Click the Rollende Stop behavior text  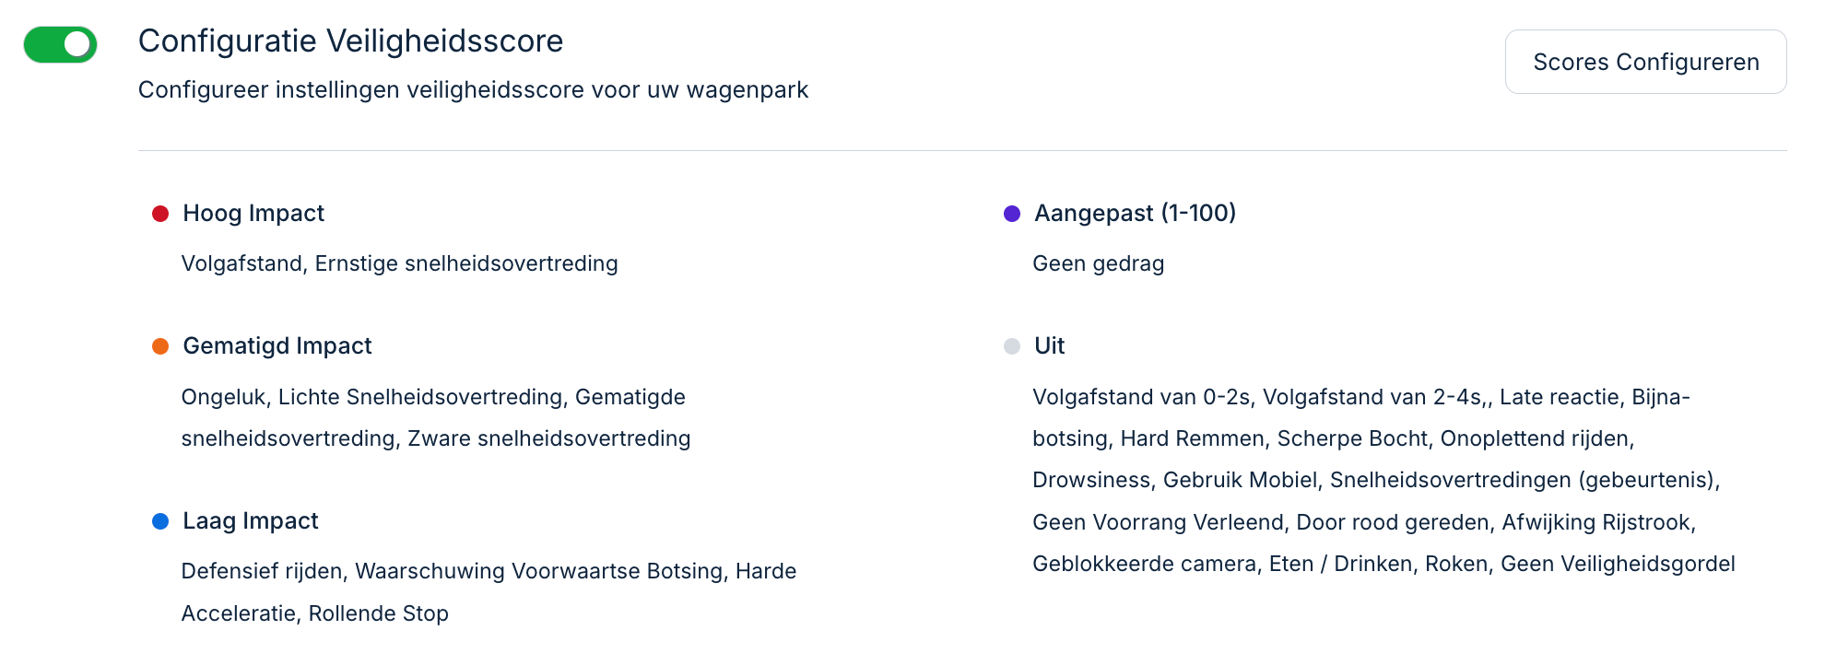379,612
